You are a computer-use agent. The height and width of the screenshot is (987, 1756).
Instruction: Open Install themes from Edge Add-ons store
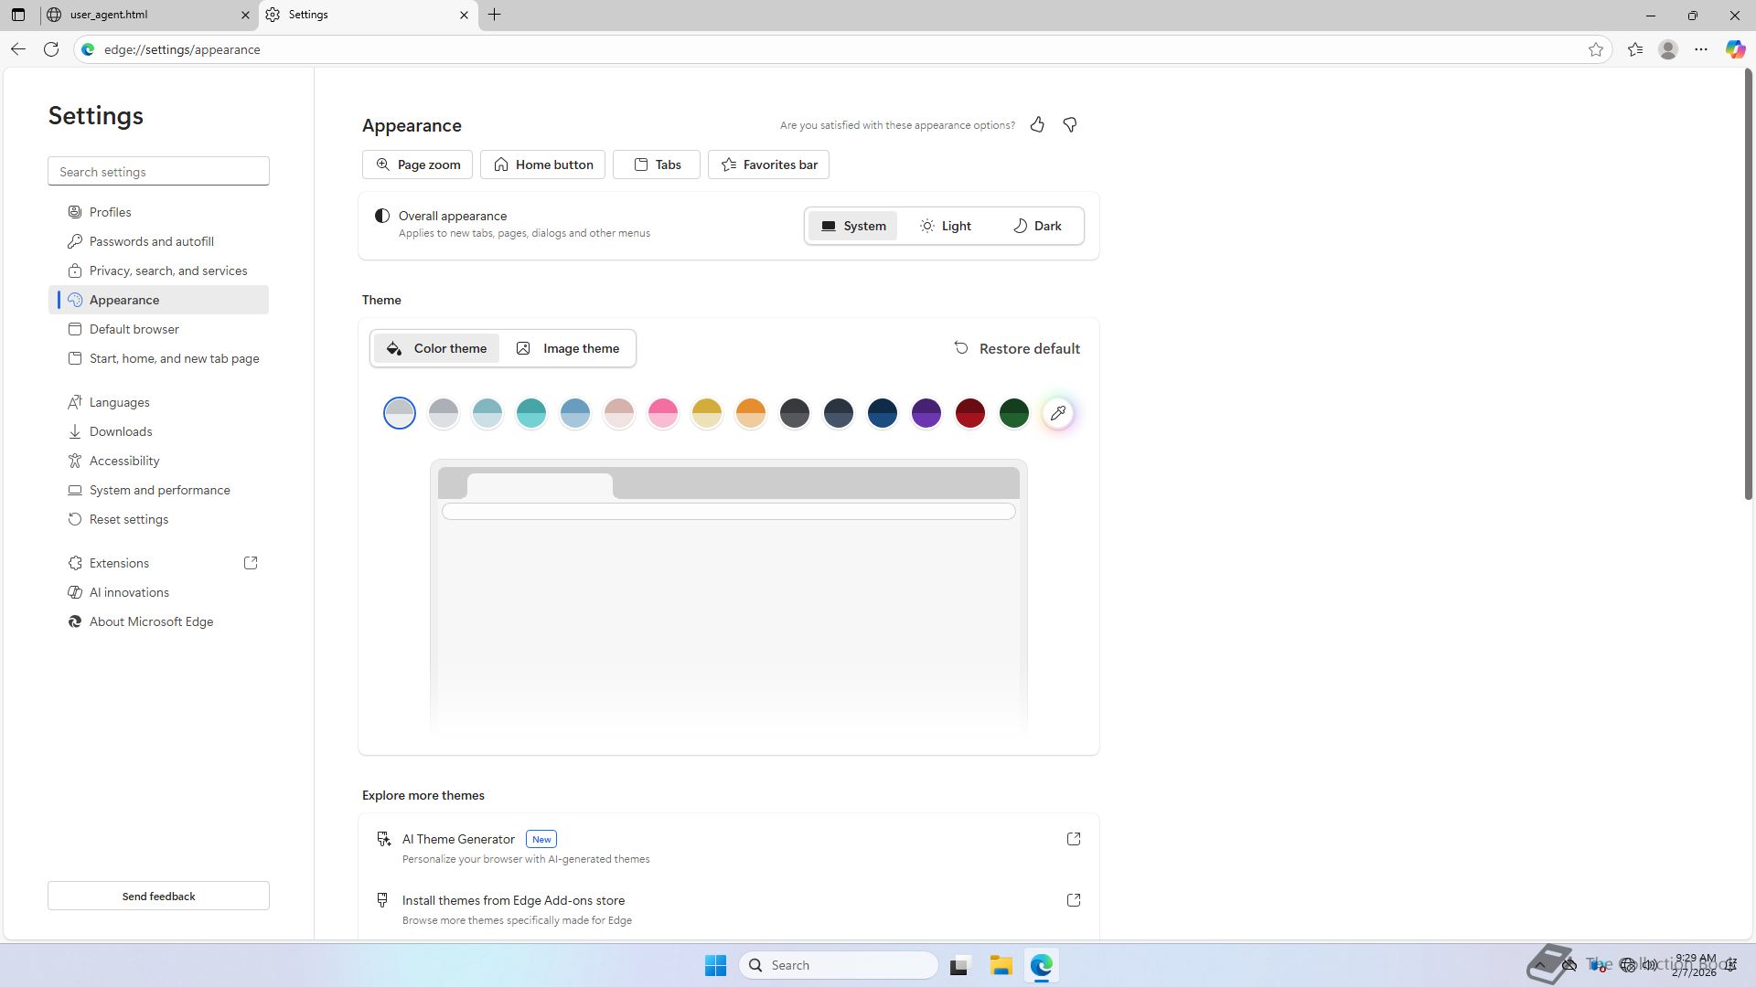(x=513, y=900)
